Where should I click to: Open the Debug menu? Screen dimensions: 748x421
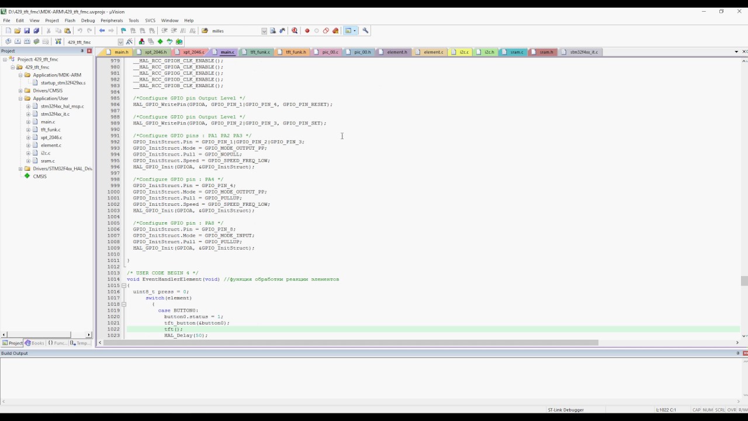click(x=88, y=20)
